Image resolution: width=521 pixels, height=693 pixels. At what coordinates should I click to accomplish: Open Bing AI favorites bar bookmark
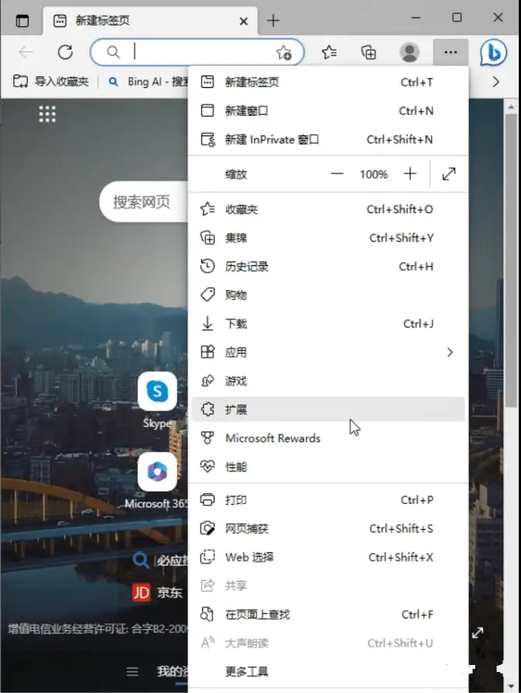point(149,82)
